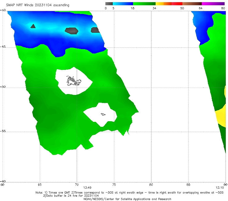This screenshot has height=201, width=228.
Task: Click the longitude axis label '75'
Action: point(114,185)
